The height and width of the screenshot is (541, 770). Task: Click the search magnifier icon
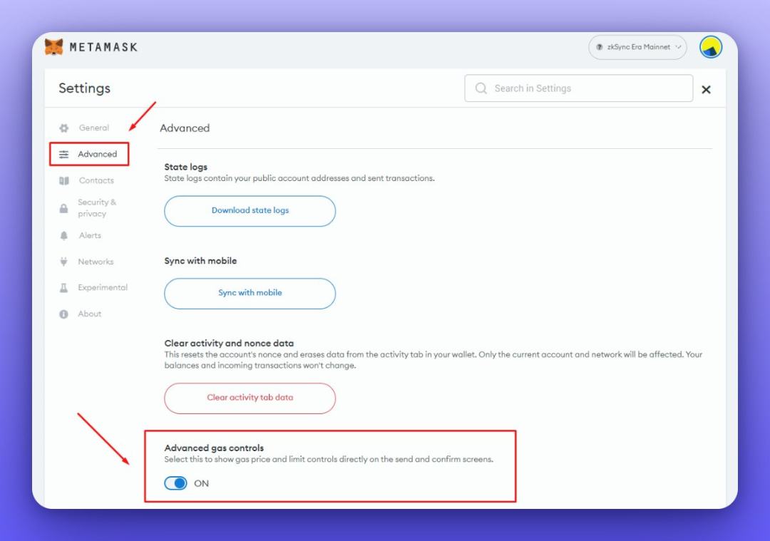coord(481,88)
